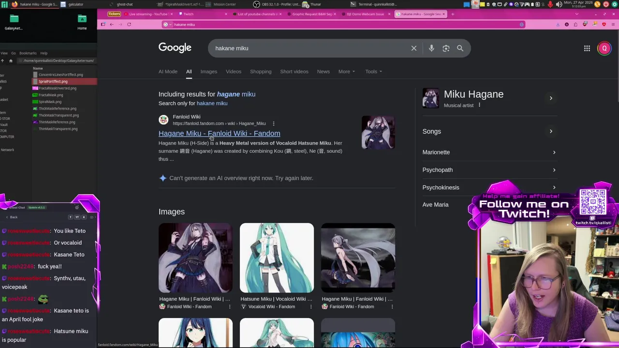Screen dimensions: 619x348
Task: Select FractalMaskInverted.png in Thunar
Action: pyautogui.click(x=57, y=88)
